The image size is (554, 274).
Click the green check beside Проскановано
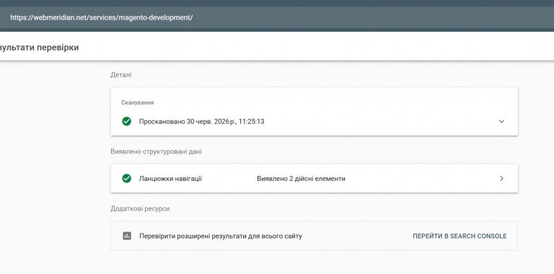[x=126, y=121]
